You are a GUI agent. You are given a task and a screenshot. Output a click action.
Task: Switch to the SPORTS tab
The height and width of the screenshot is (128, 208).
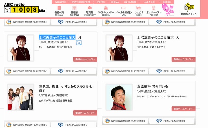point(100,2)
